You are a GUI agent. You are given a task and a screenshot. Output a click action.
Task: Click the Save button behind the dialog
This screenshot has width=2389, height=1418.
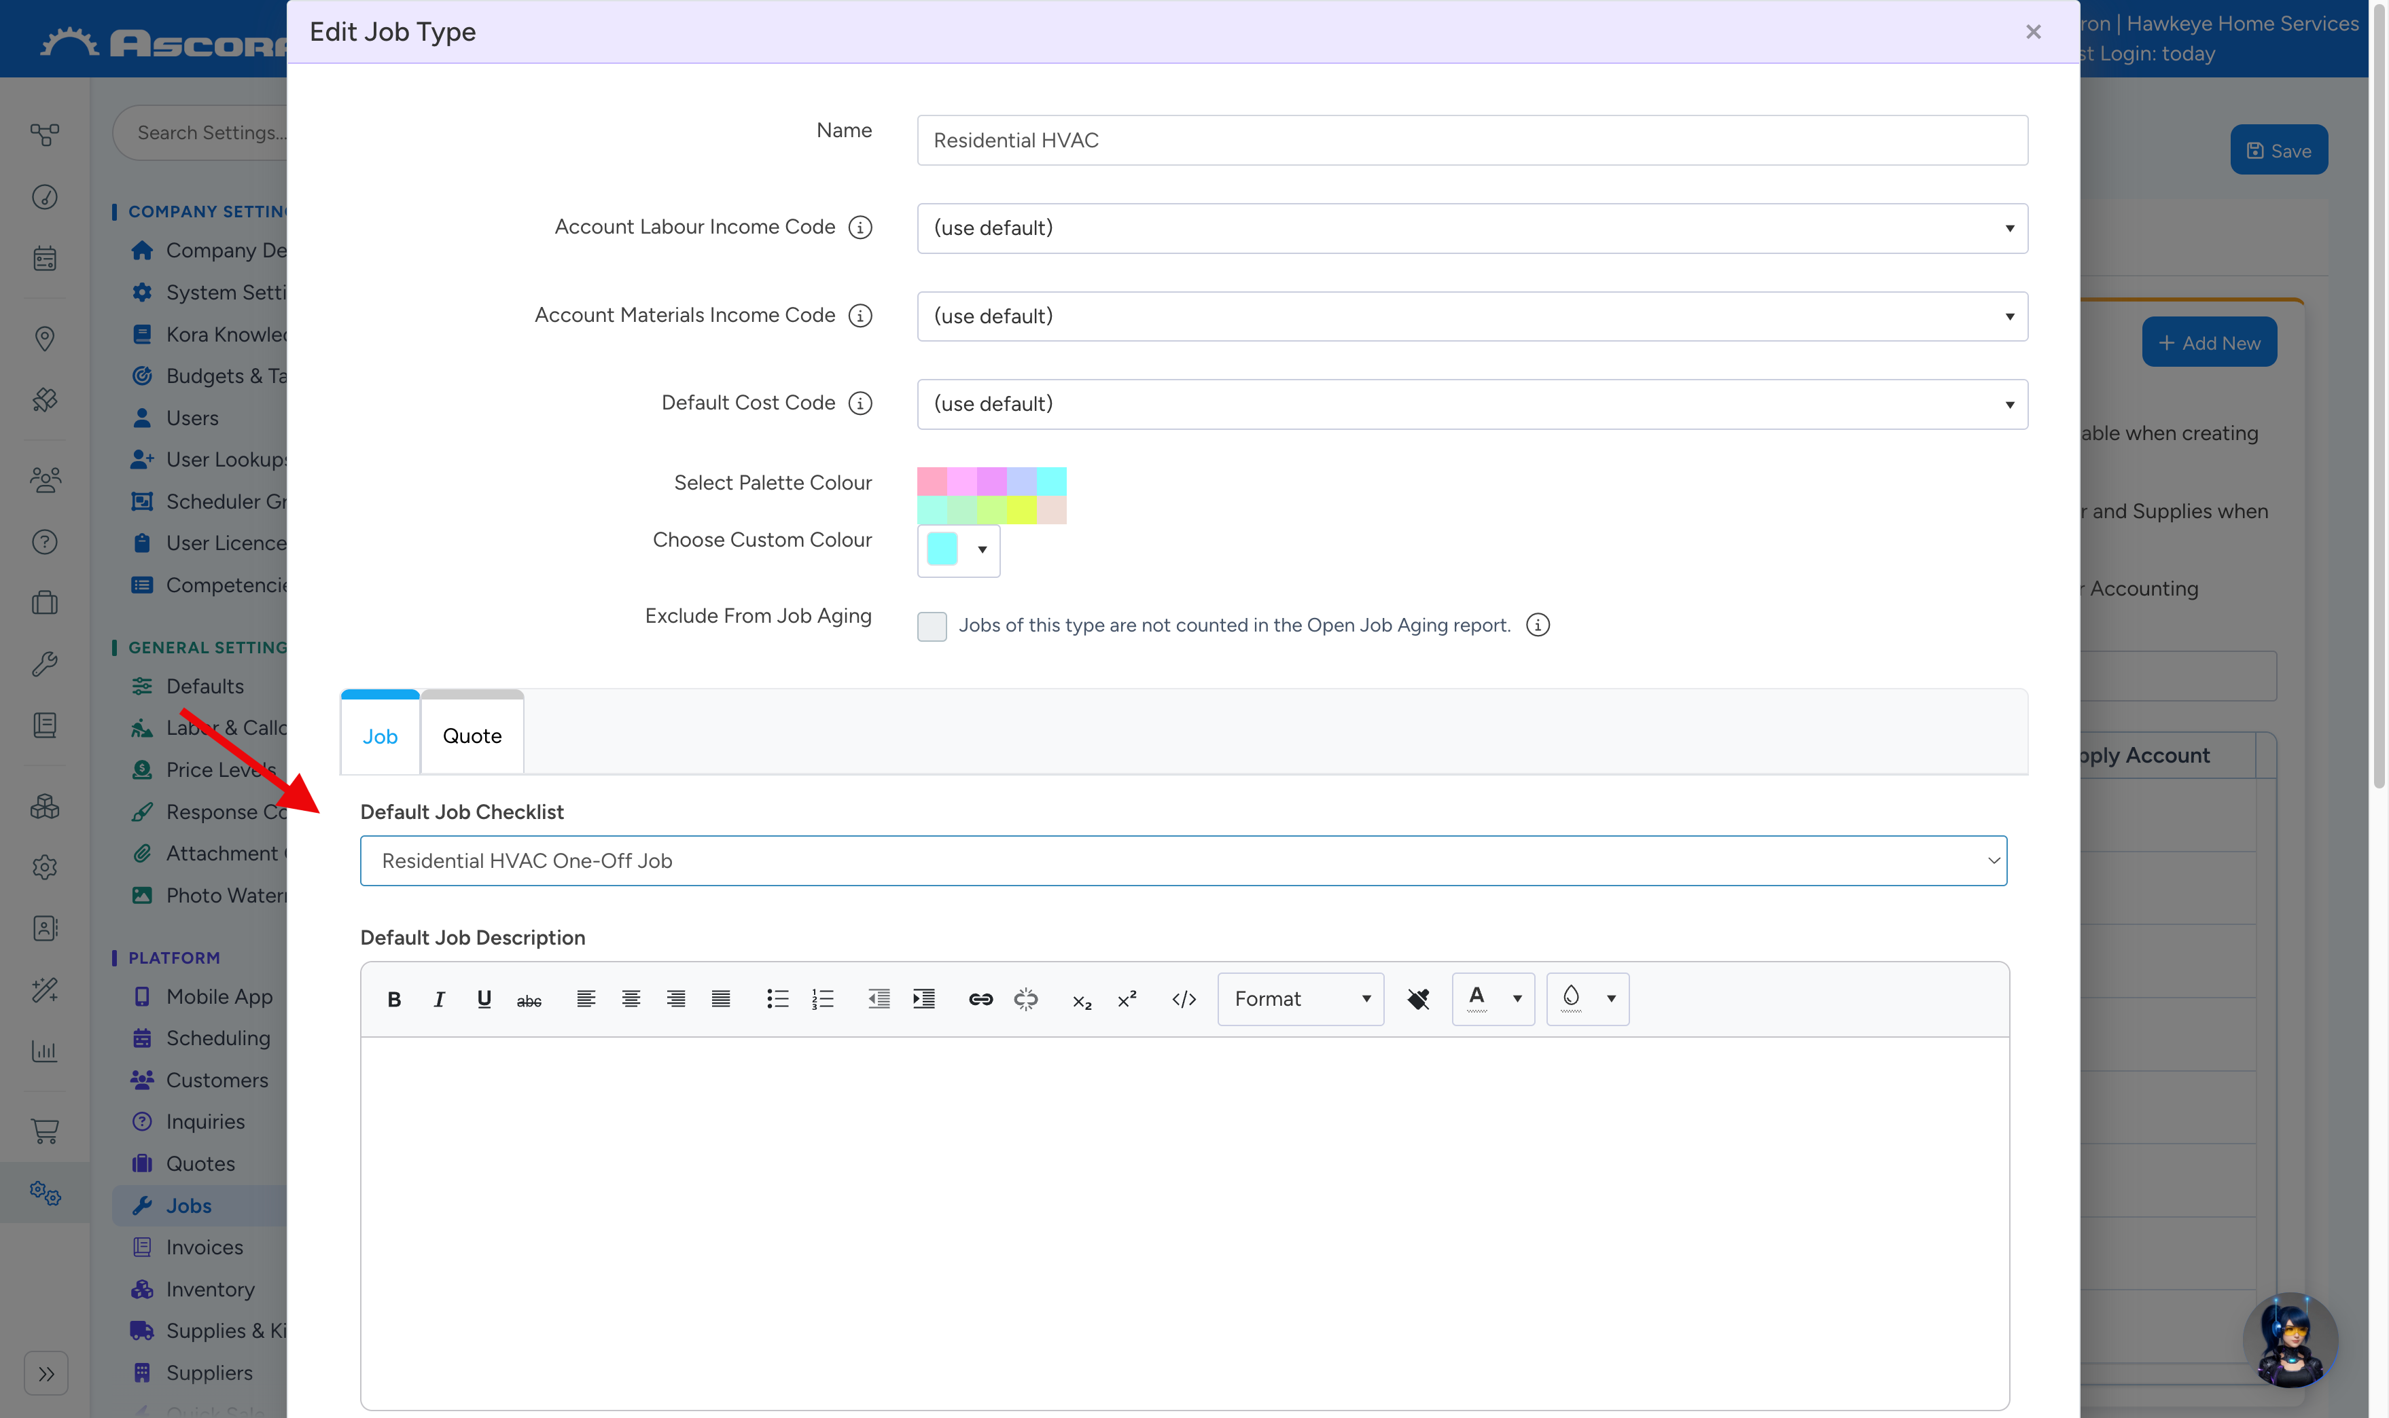2279,150
